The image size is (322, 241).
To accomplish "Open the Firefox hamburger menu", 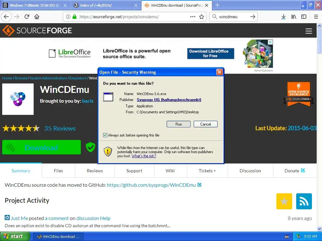I will click(x=316, y=17).
